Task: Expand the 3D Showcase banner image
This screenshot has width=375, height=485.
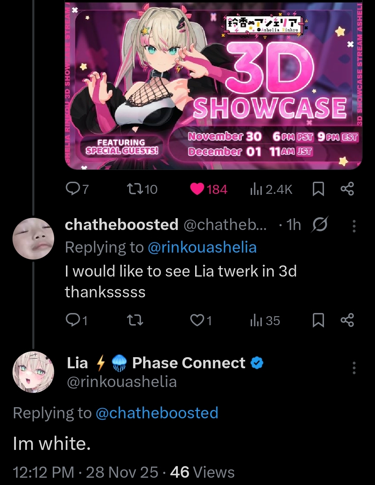Action: point(213,85)
